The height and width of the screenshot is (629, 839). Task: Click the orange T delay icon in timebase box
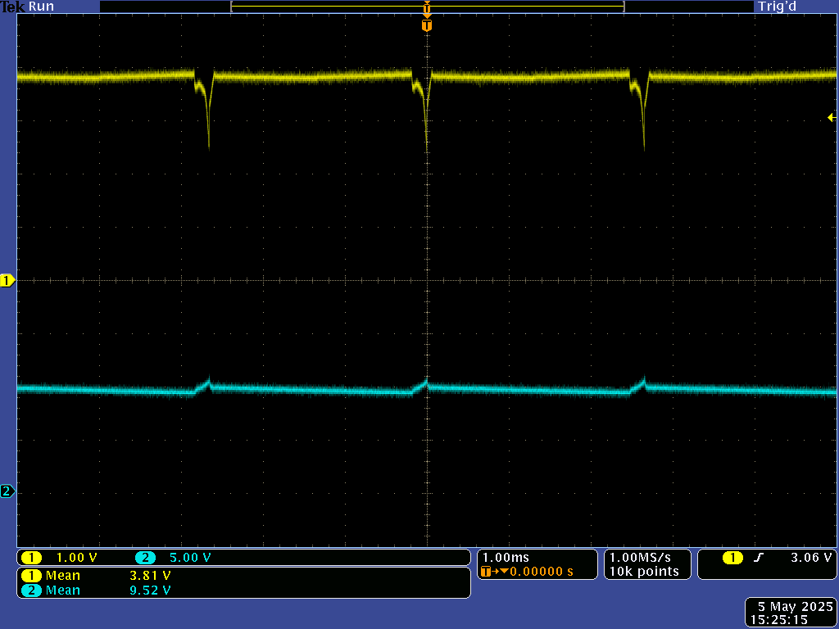486,572
